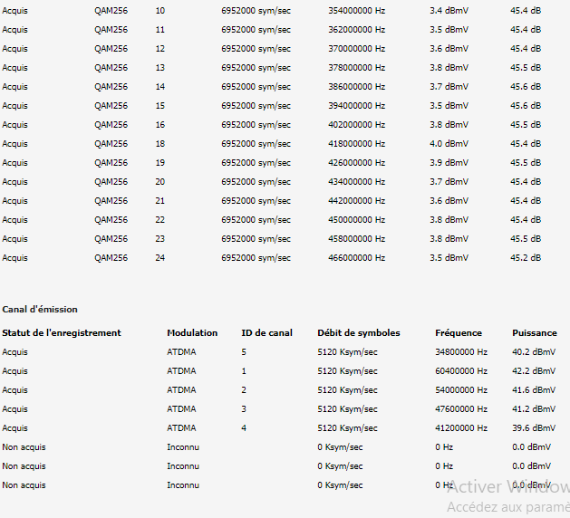Click the 402000000 Hz frequency cell

(x=356, y=125)
